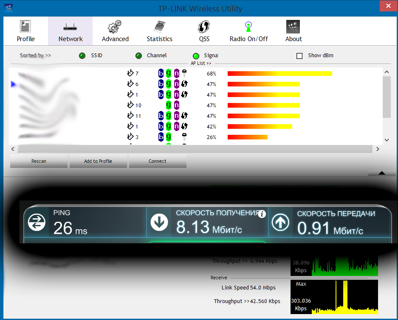Click the QSS icon on the 42% row
Image resolution: width=398 pixels, height=320 pixels.
[184, 126]
